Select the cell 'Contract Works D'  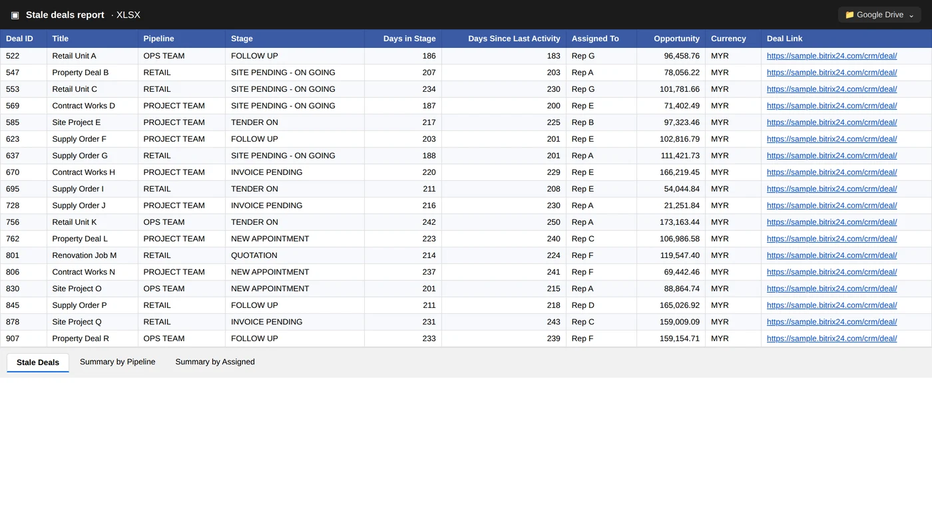coord(93,106)
